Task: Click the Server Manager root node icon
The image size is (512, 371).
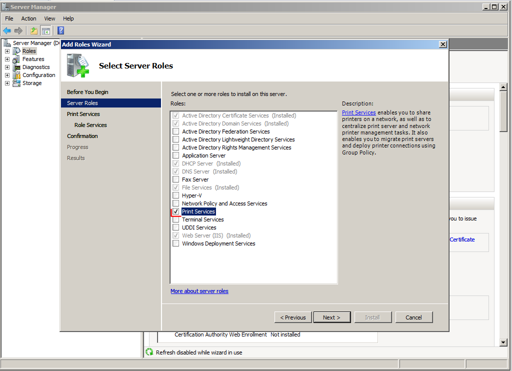Action: click(x=7, y=43)
